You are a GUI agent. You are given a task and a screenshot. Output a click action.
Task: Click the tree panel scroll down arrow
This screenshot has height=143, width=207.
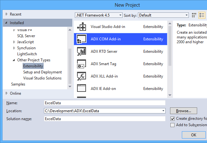pos(70,86)
